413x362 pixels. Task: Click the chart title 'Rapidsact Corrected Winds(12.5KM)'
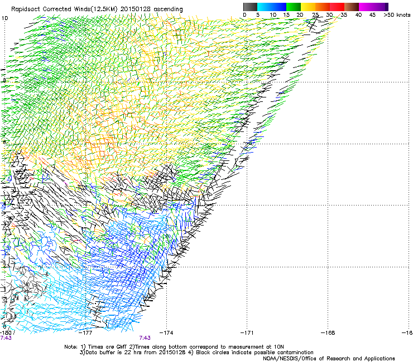tap(64, 9)
